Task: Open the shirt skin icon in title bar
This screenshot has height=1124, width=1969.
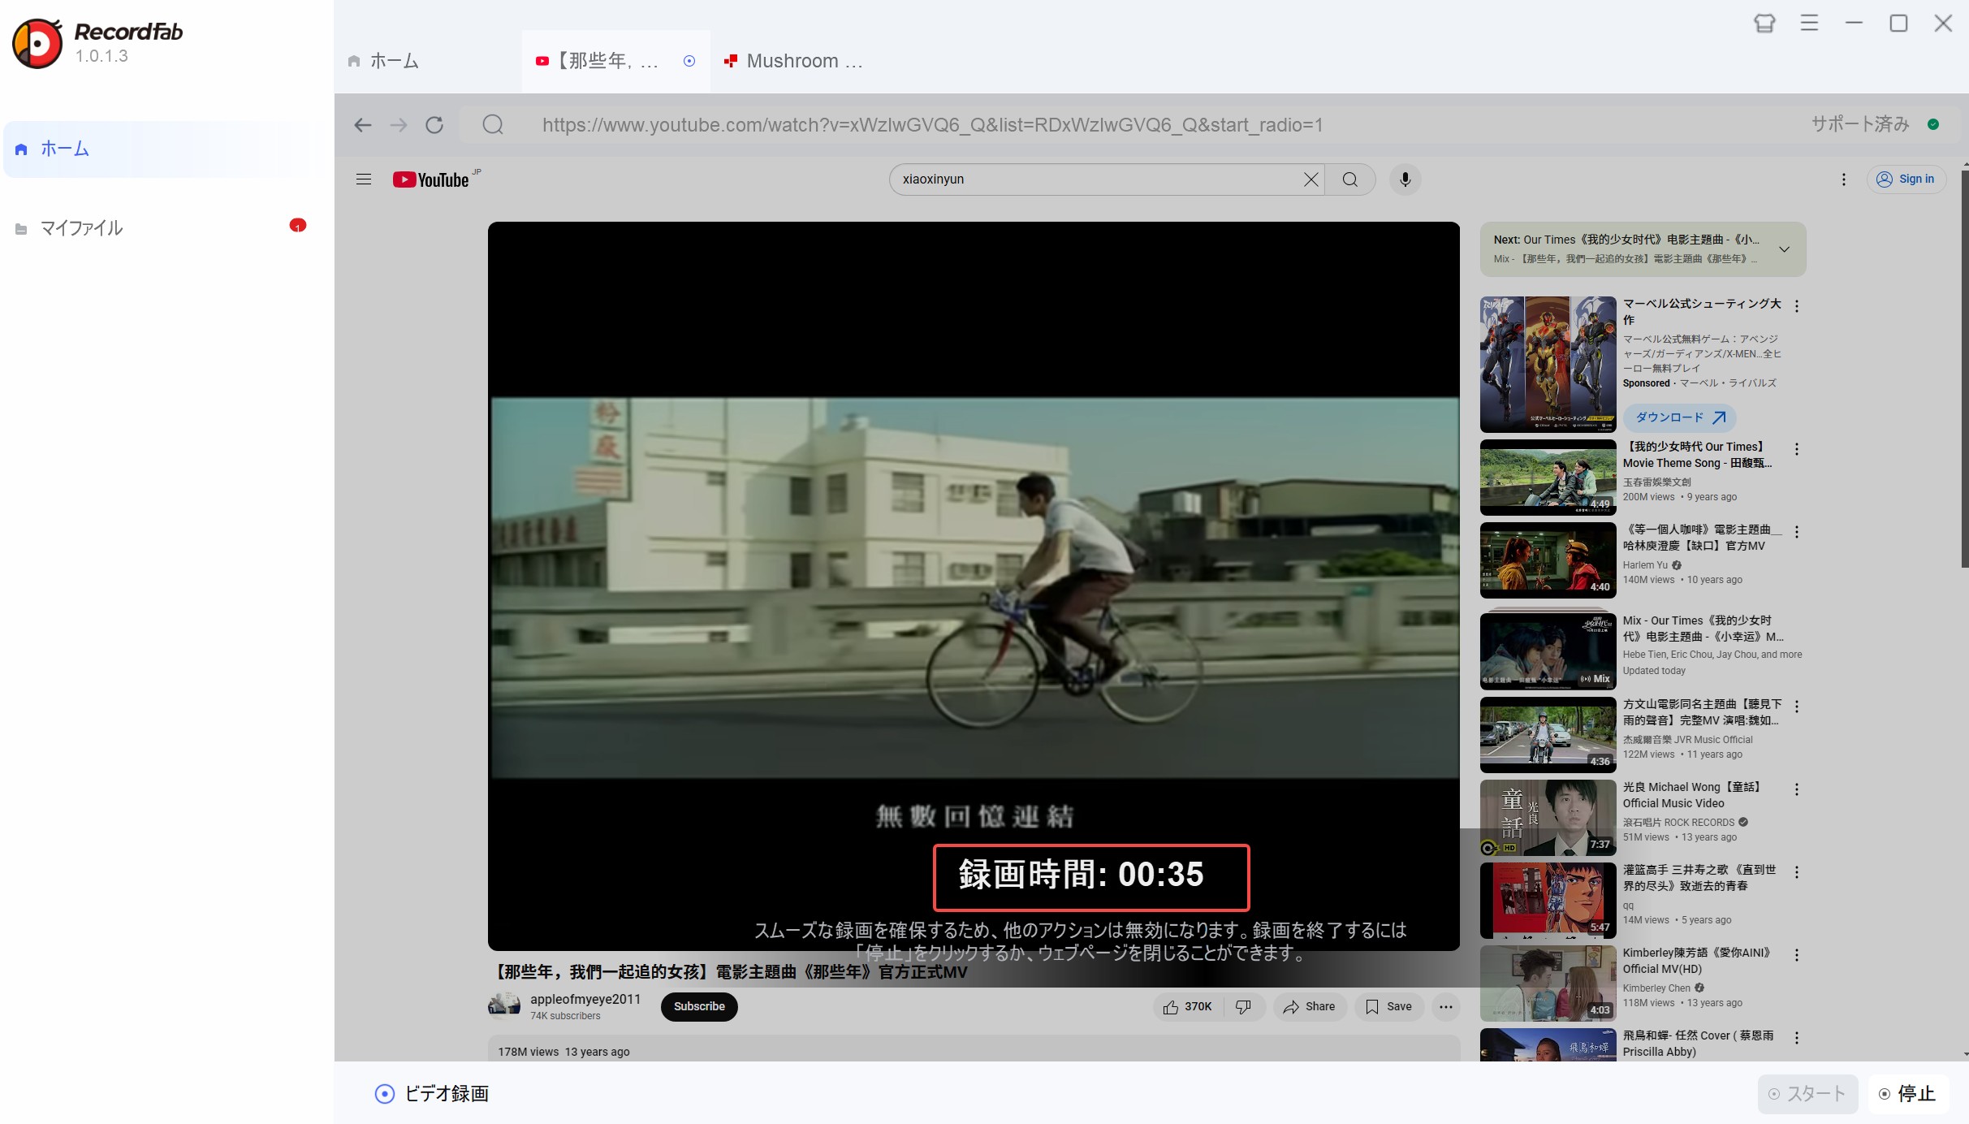Action: [1764, 24]
